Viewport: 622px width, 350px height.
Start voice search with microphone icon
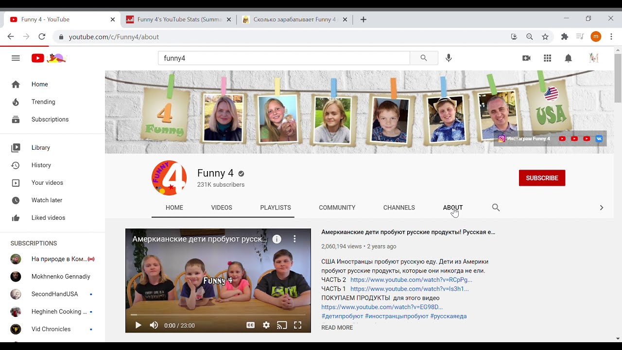pyautogui.click(x=449, y=58)
